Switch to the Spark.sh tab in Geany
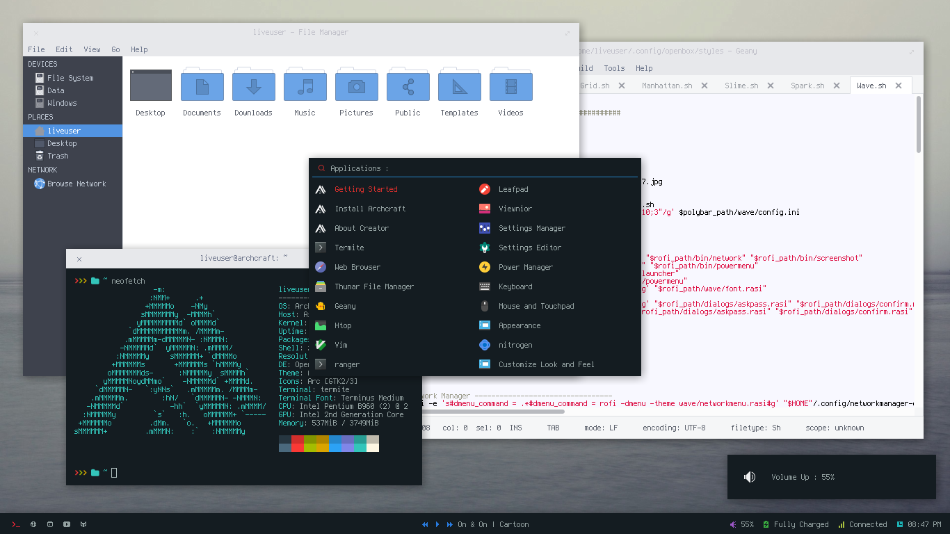Image resolution: width=950 pixels, height=534 pixels. tap(807, 86)
